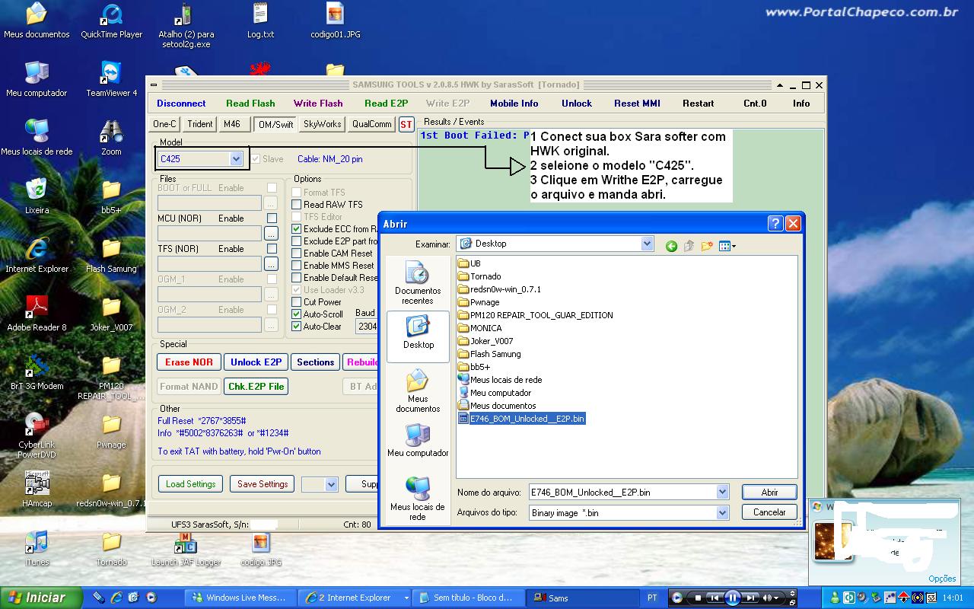
Task: Click the Chk.E2P File button
Action: (x=256, y=387)
